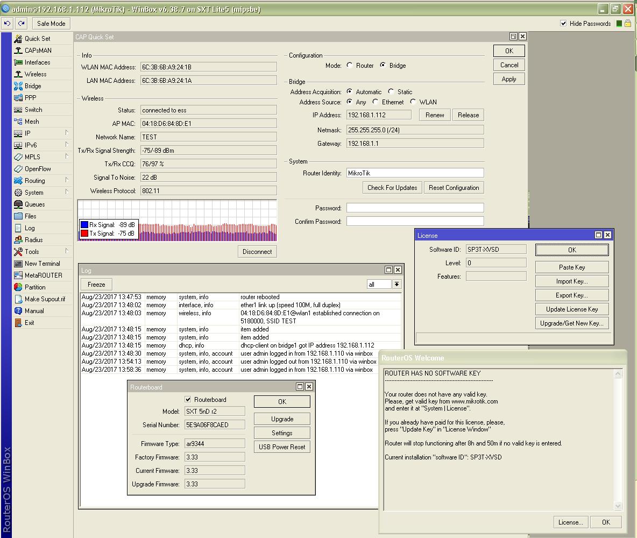Click the Redo arrow icon in toolbar
This screenshot has width=637, height=538.
coord(22,23)
